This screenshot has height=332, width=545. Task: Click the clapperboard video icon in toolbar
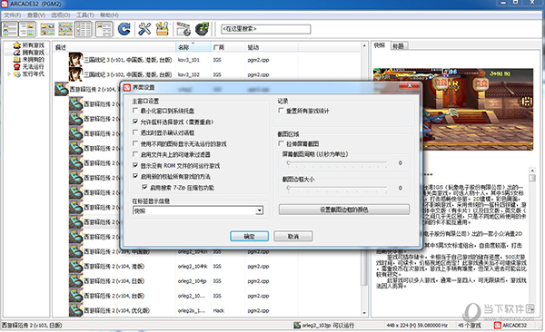click(x=183, y=29)
